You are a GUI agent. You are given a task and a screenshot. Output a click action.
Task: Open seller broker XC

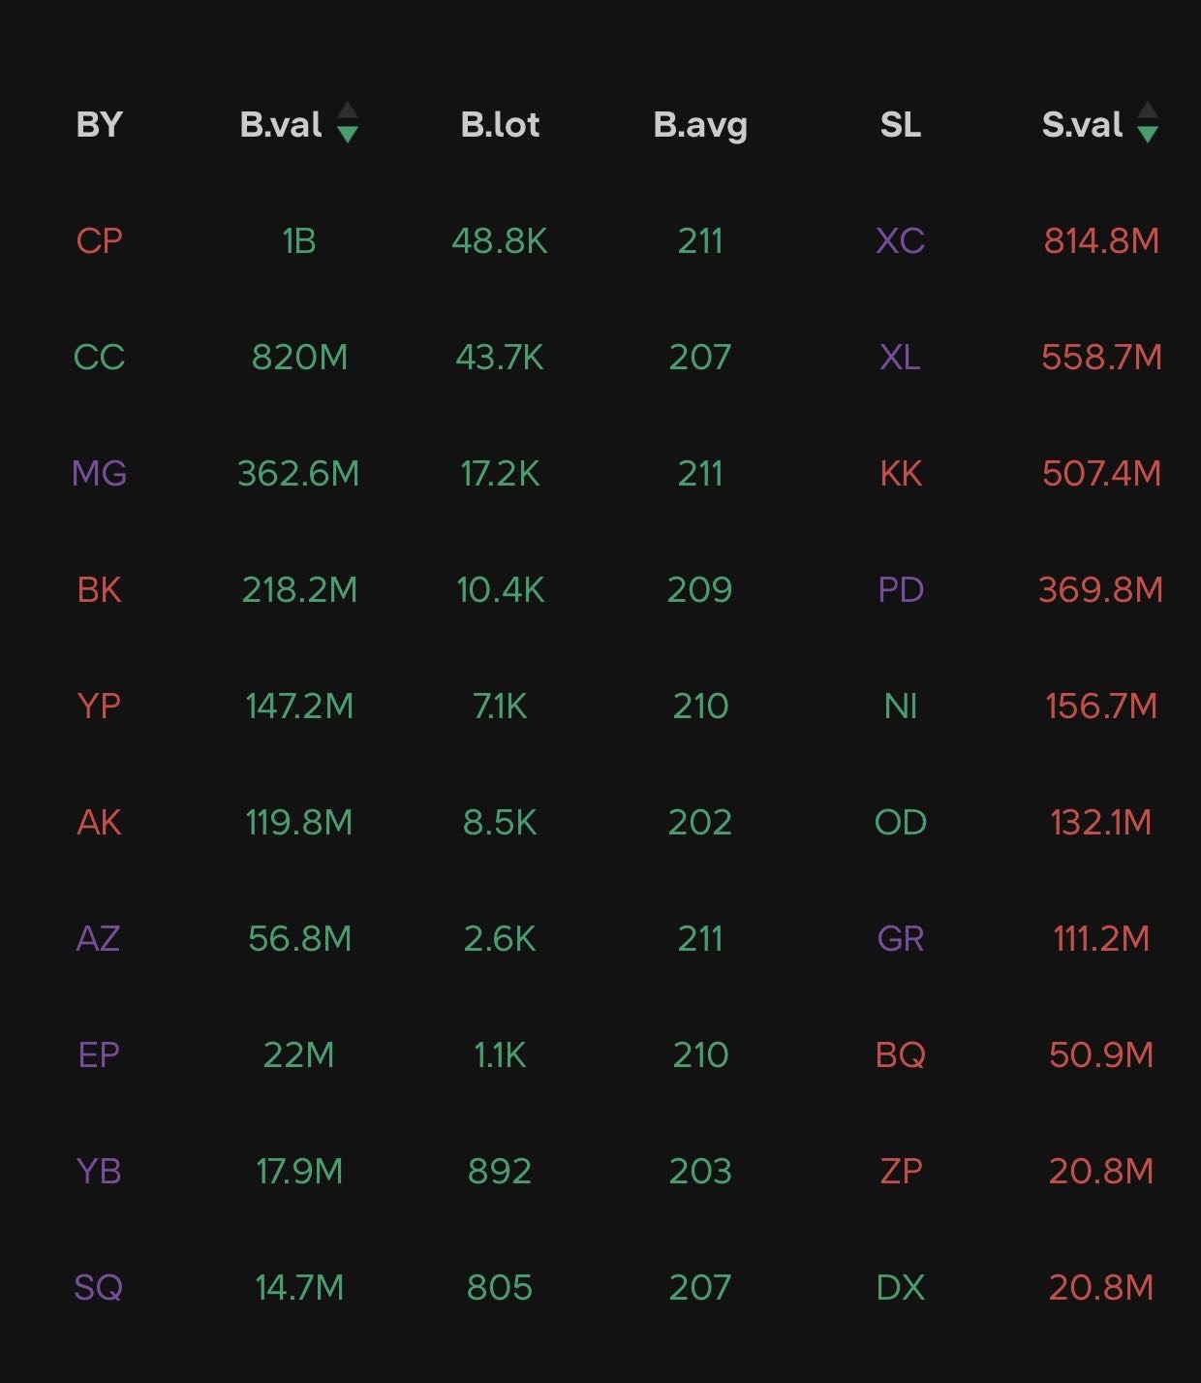coord(900,240)
